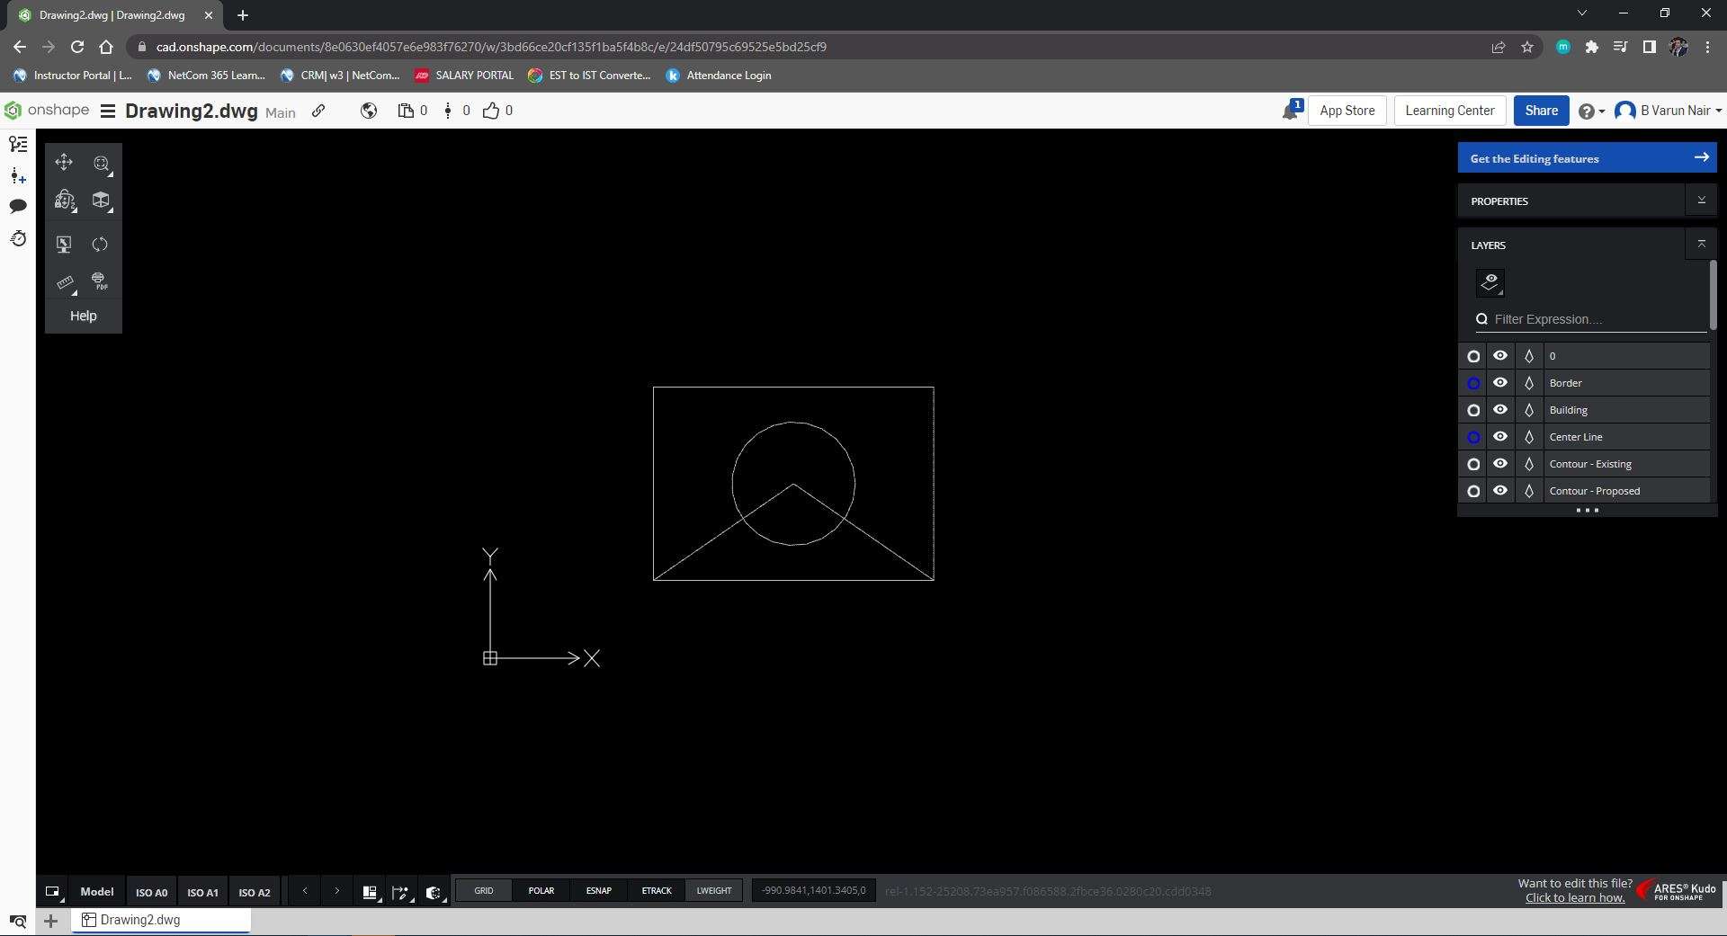Viewport: 1727px width, 936px height.
Task: Switch to the ISO A1 sheet tab
Action: [202, 892]
